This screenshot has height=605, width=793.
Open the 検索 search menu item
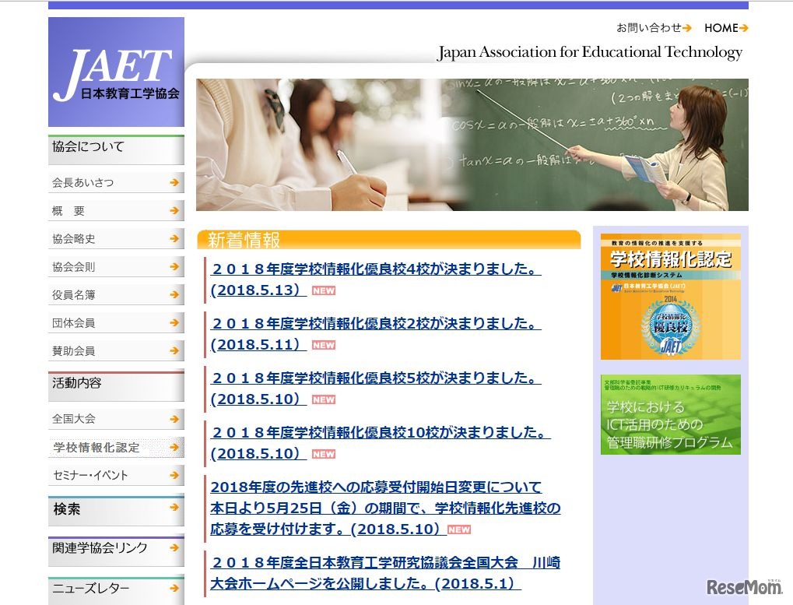[x=116, y=511]
